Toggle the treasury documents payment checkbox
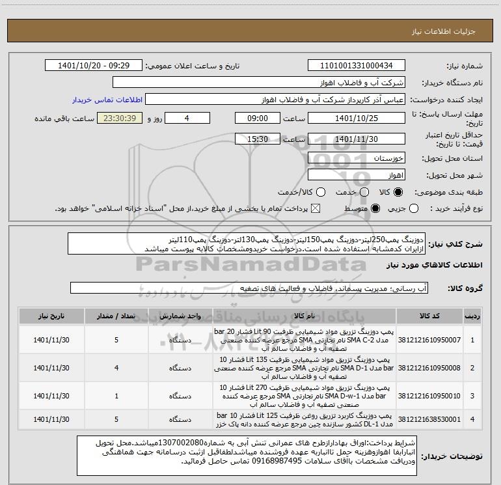The width and height of the screenshot is (501, 485). click(x=316, y=209)
